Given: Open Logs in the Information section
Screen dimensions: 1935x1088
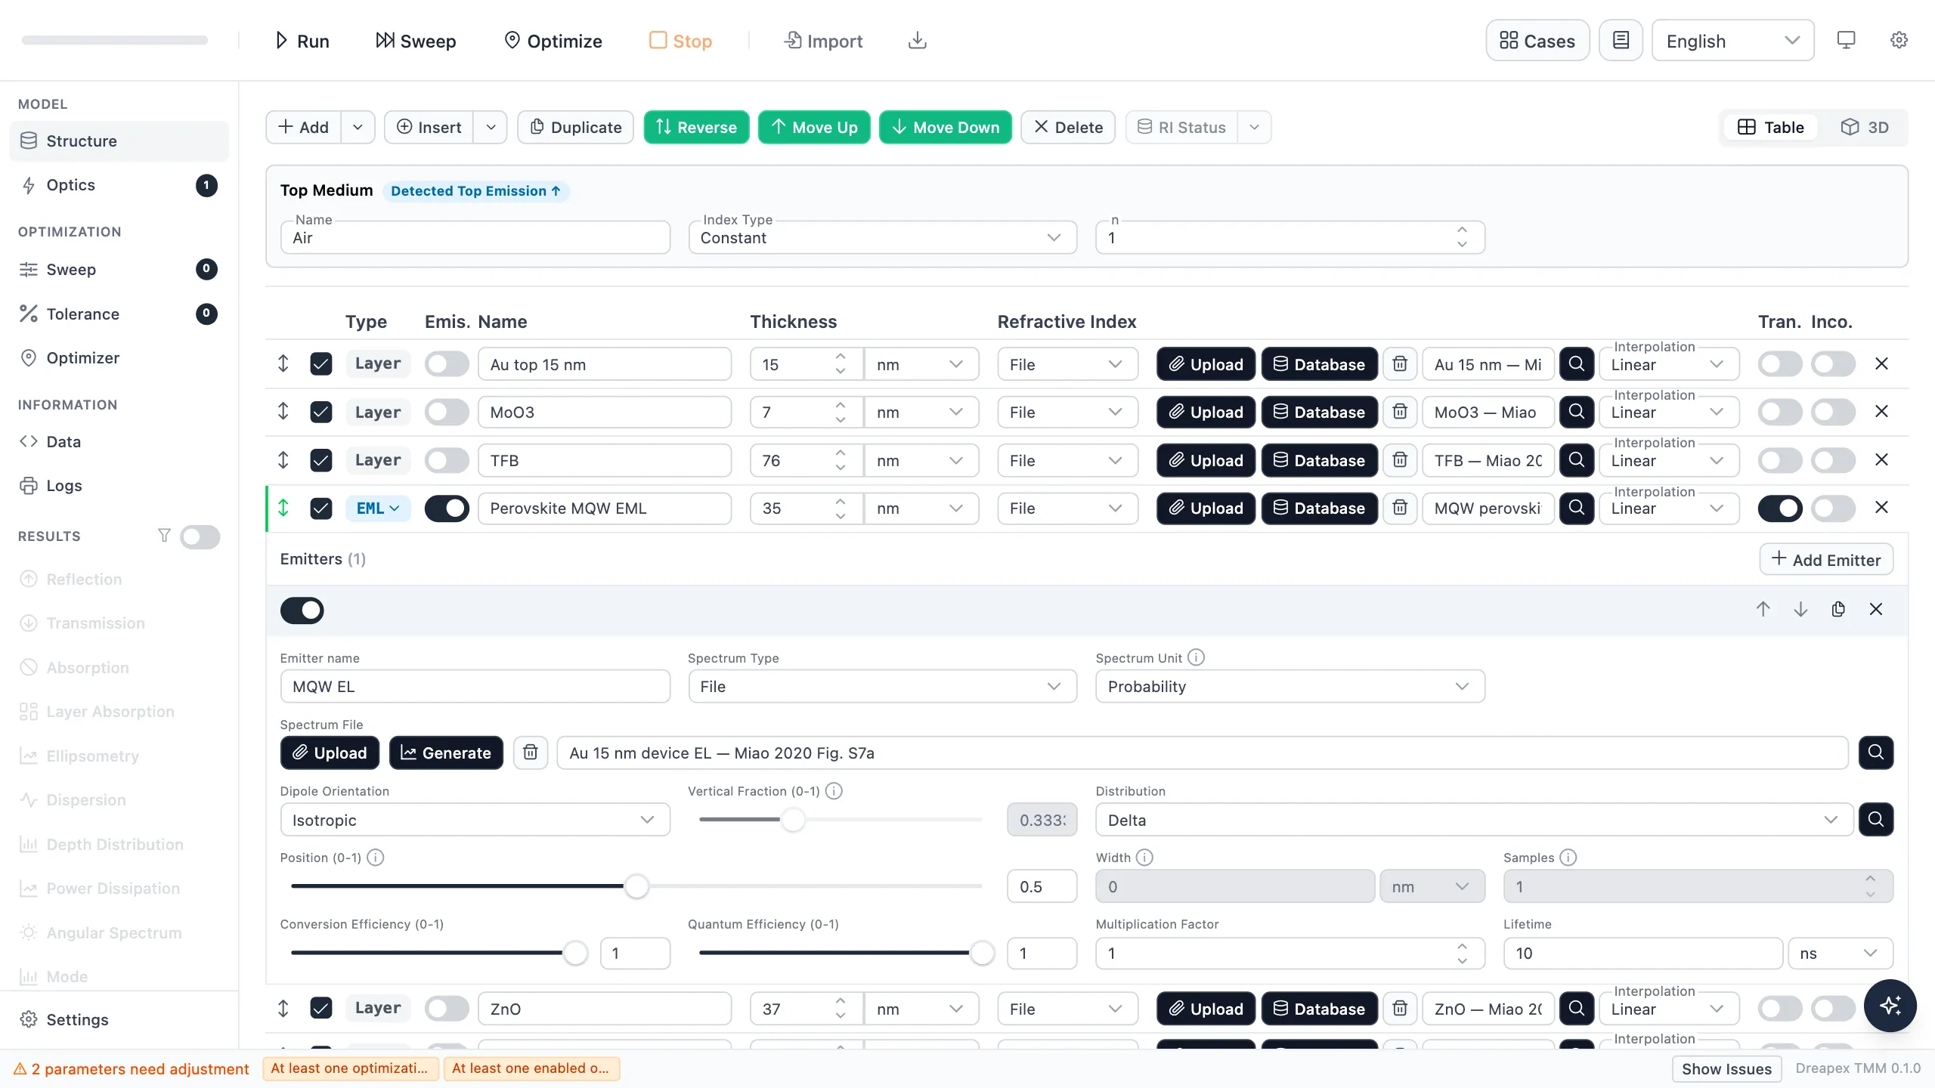Looking at the screenshot, I should point(119,486).
